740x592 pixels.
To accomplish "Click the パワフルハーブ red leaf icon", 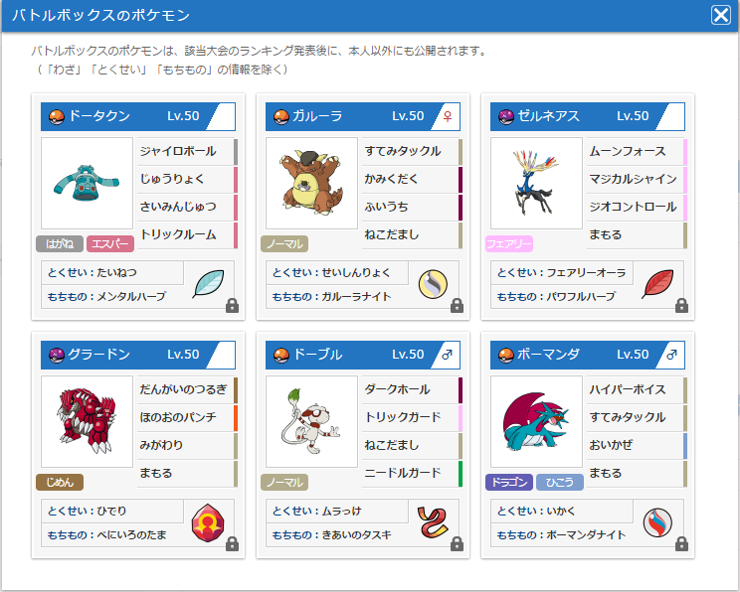I will pyautogui.click(x=657, y=284).
